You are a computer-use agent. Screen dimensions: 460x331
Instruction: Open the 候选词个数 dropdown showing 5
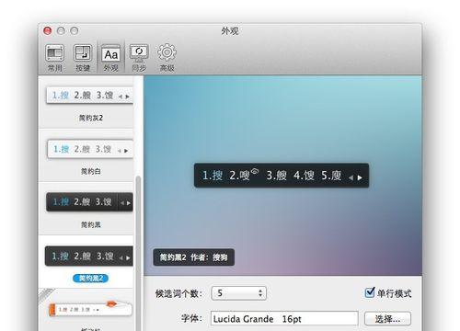coord(239,293)
